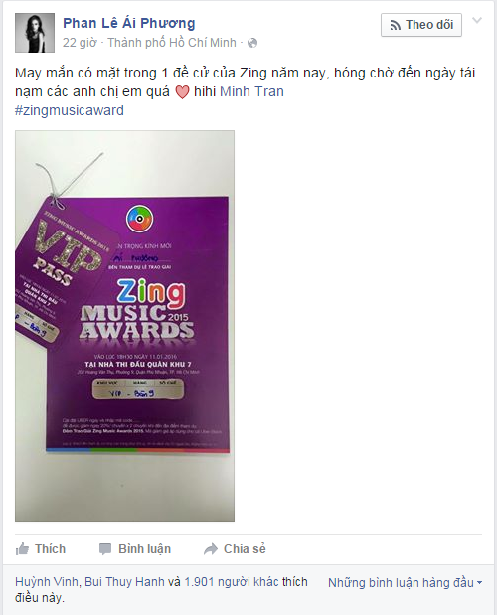Like the post via the Thích label
The width and height of the screenshot is (497, 615).
click(50, 549)
